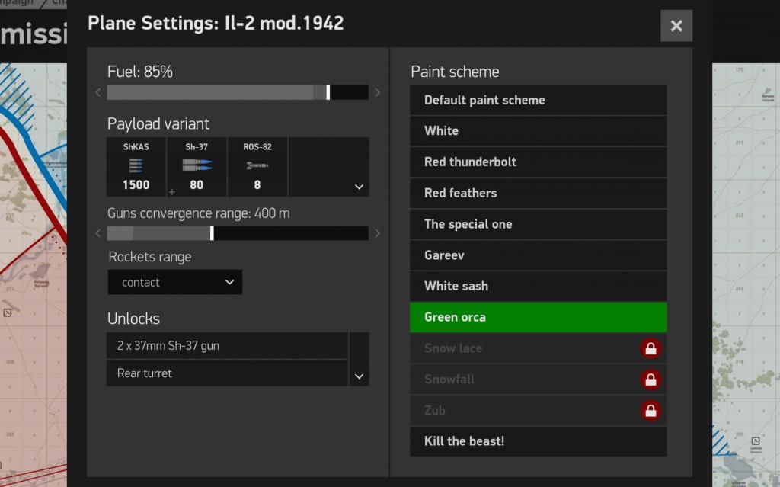Toggle the Rear turret unlock
Image resolution: width=780 pixels, height=487 pixels.
coord(227,373)
